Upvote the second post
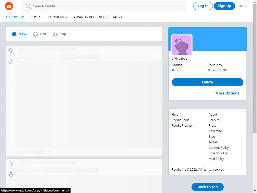257x193 pixels. click(11, 164)
